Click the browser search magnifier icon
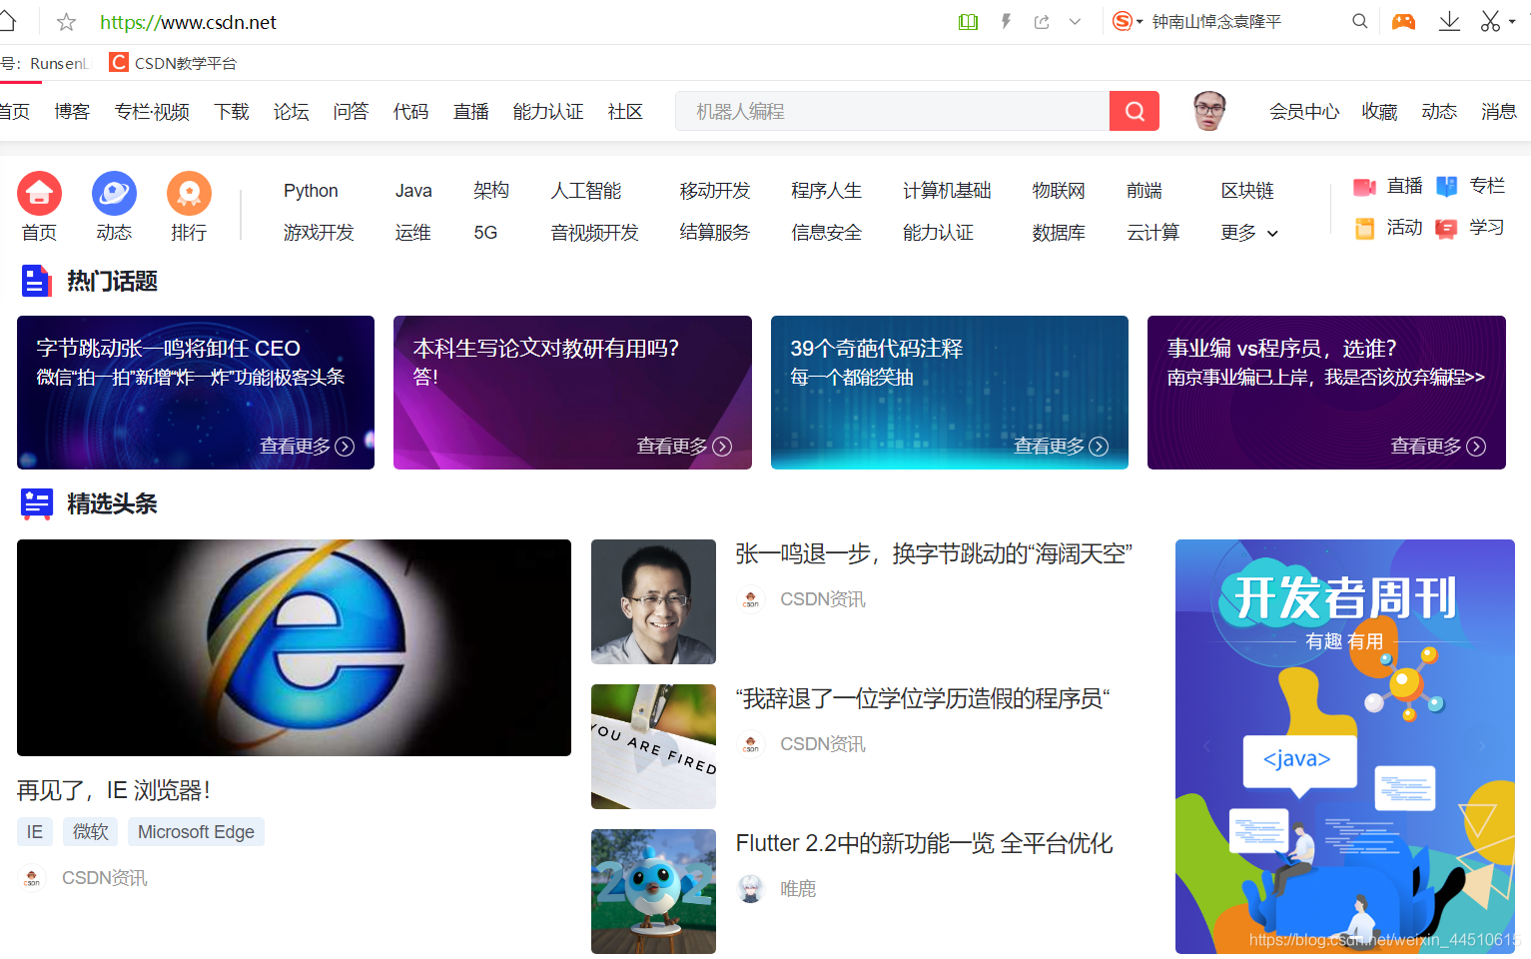Viewport: 1531px width, 959px height. click(x=1359, y=21)
